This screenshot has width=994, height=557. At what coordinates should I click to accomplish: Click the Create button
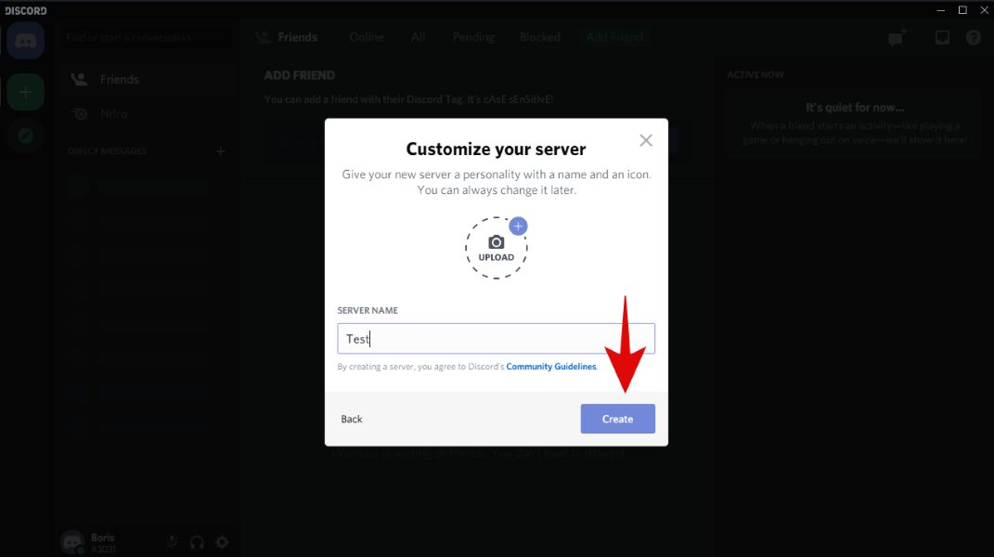pyautogui.click(x=617, y=419)
